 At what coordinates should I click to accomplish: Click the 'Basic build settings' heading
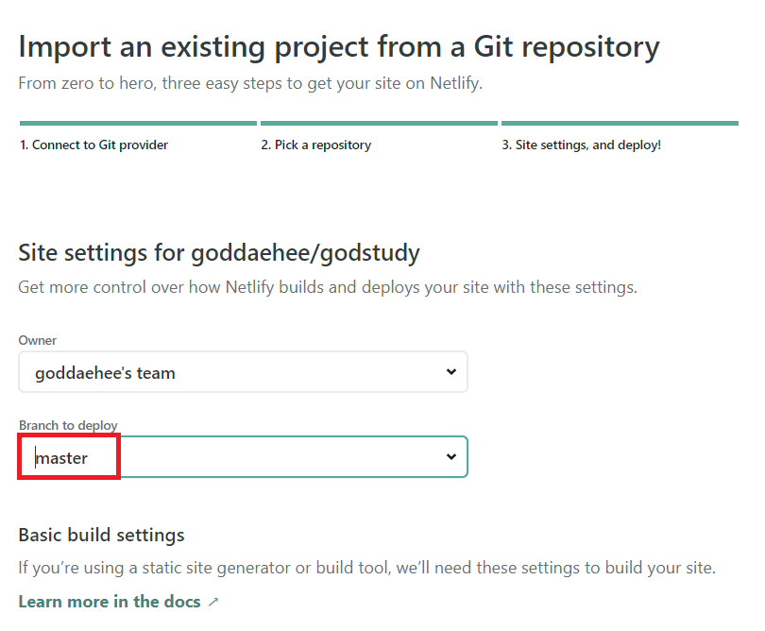101,535
